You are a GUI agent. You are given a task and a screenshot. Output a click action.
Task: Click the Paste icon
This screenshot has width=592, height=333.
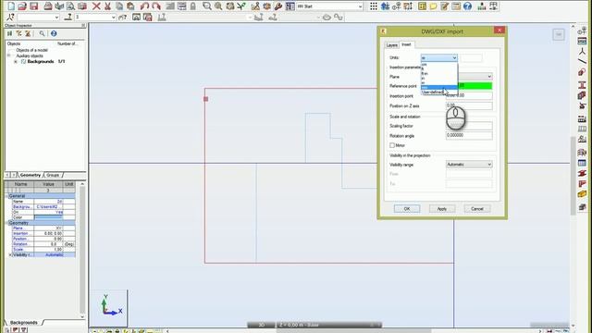[130, 6]
